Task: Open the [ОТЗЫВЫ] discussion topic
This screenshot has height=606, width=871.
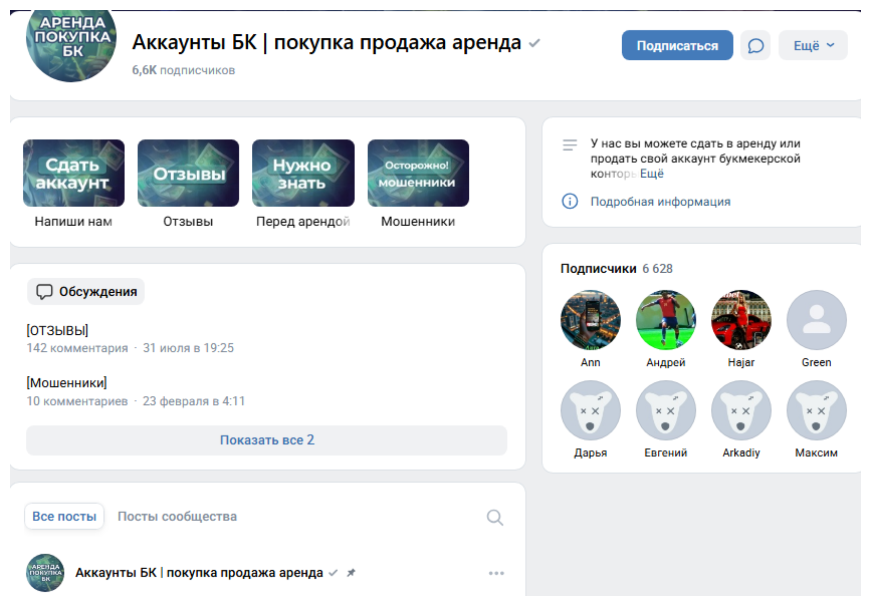Action: click(x=57, y=330)
